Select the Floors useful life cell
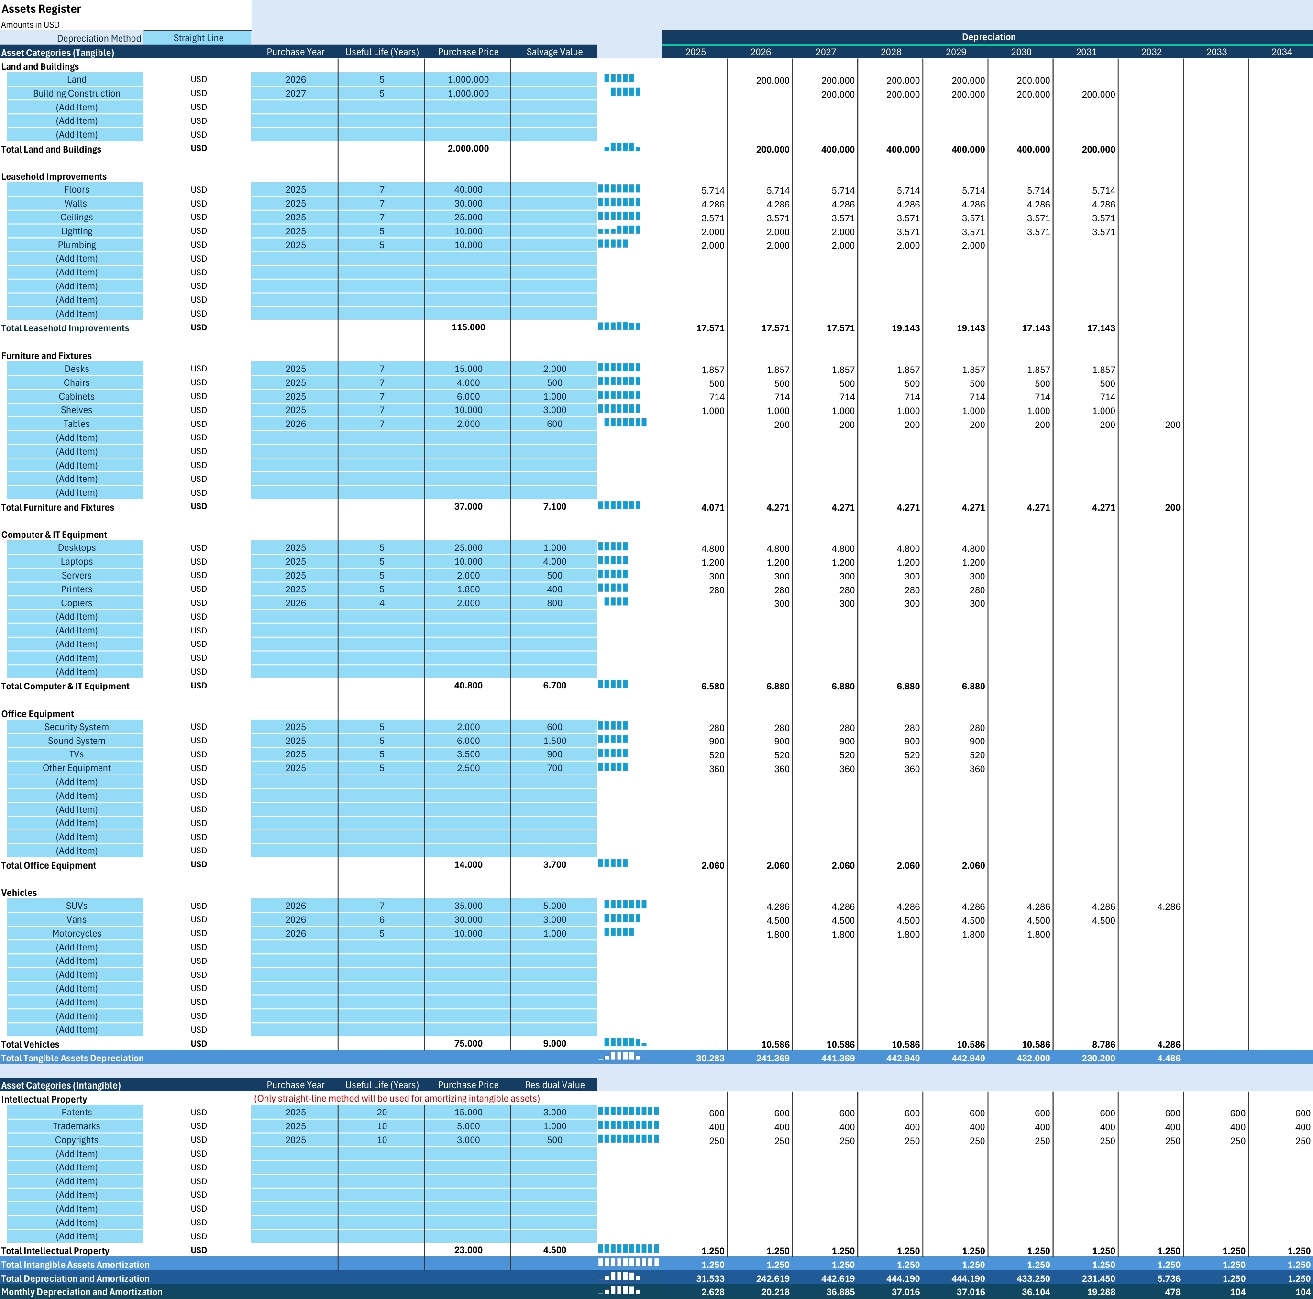The image size is (1313, 1299). [x=381, y=189]
